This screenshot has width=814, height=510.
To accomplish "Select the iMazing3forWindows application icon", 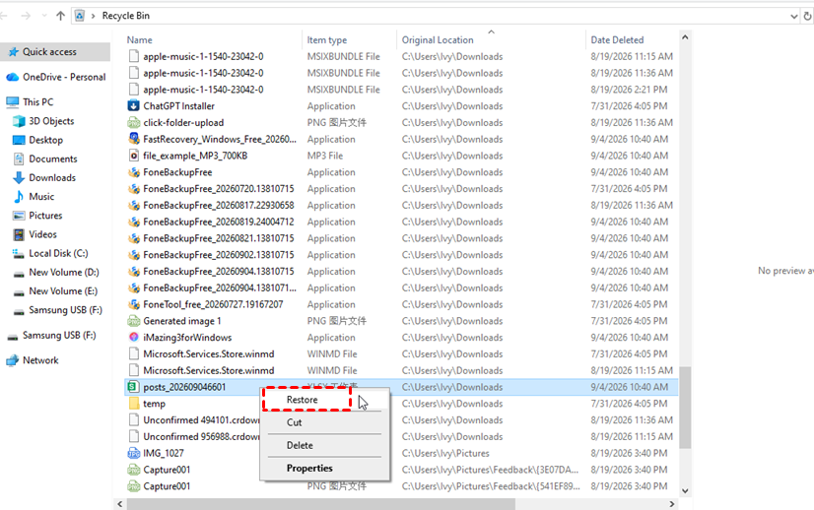I will pos(133,338).
